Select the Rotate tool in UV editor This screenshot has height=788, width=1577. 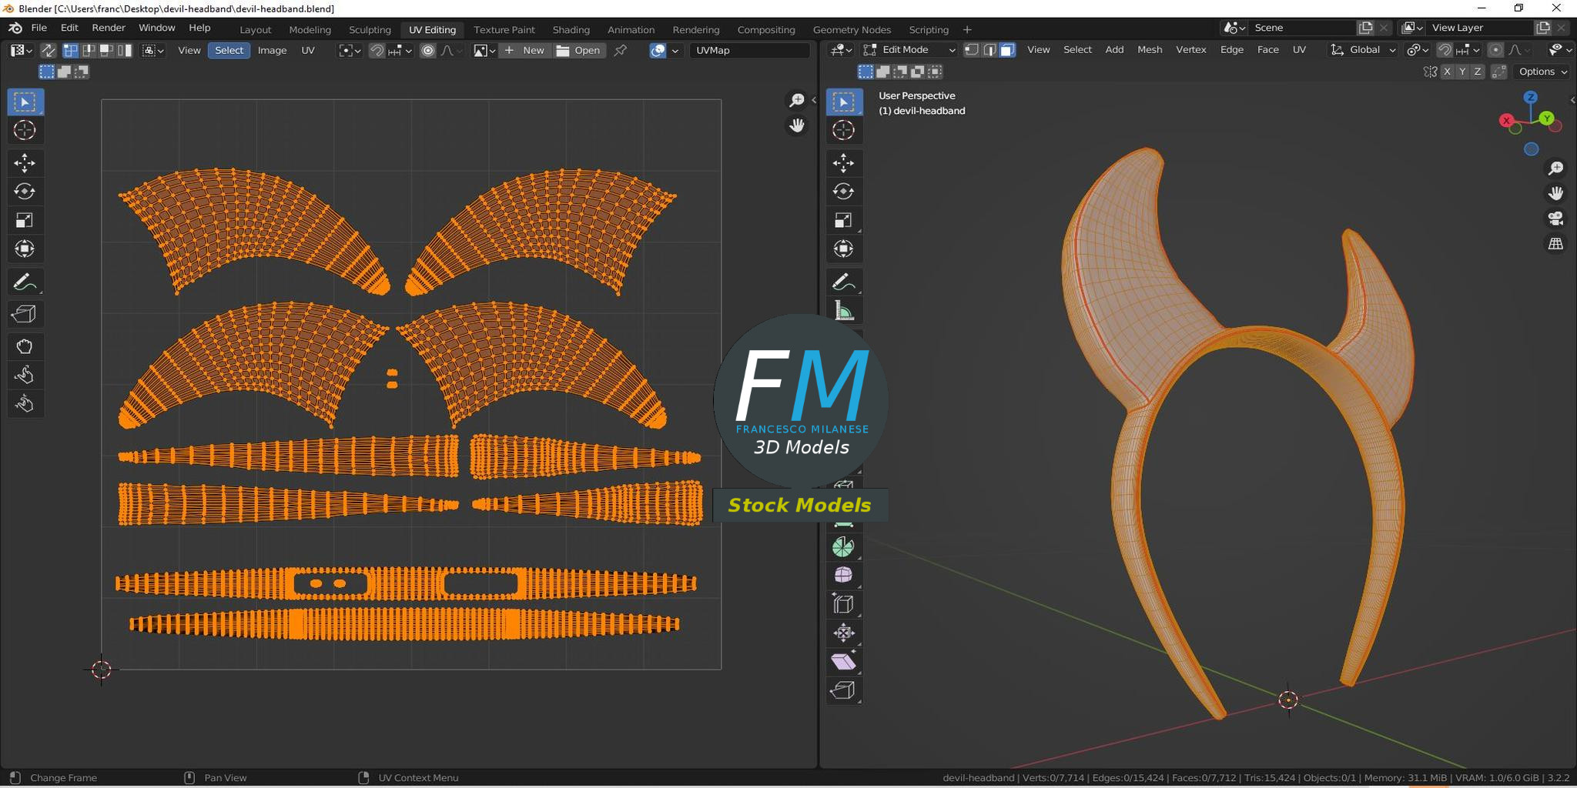25,192
